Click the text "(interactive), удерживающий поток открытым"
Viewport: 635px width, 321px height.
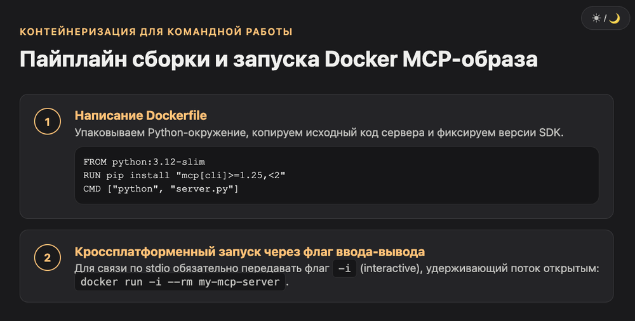[x=479, y=269]
